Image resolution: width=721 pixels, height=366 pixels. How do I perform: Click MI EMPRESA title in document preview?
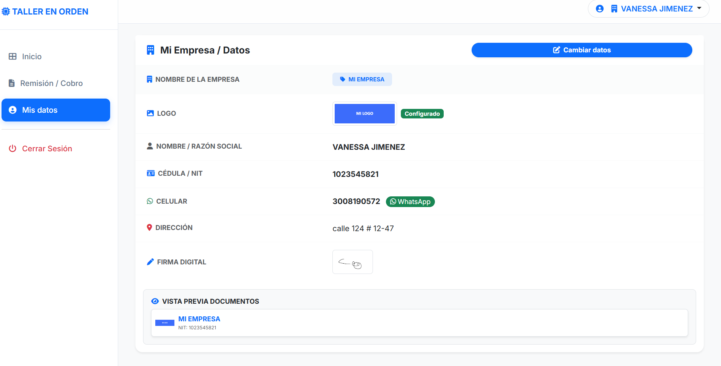point(199,319)
